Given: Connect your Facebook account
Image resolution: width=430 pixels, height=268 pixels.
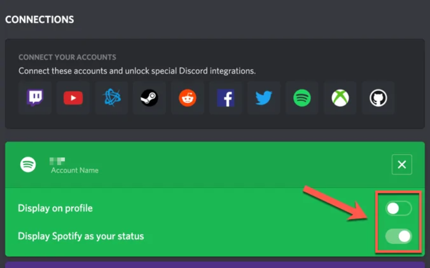Looking at the screenshot, I should pos(225,98).
